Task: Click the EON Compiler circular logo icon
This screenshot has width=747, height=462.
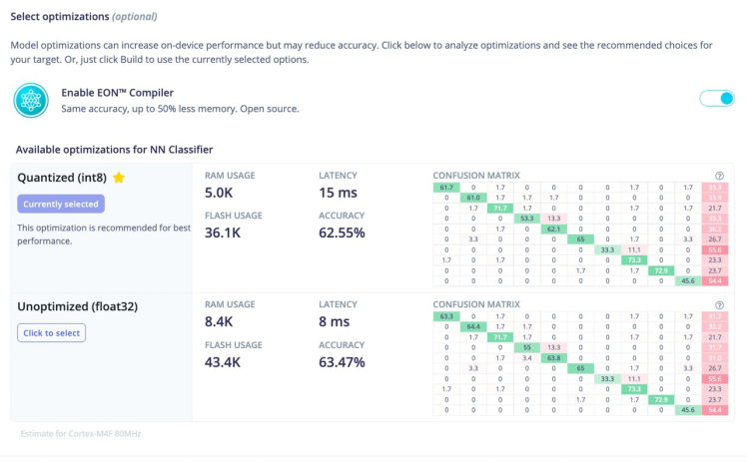Action: pos(30,100)
